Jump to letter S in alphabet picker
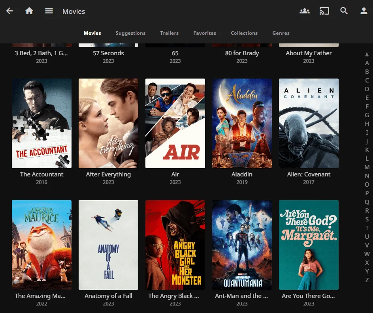This screenshot has width=373, height=313. [367, 219]
